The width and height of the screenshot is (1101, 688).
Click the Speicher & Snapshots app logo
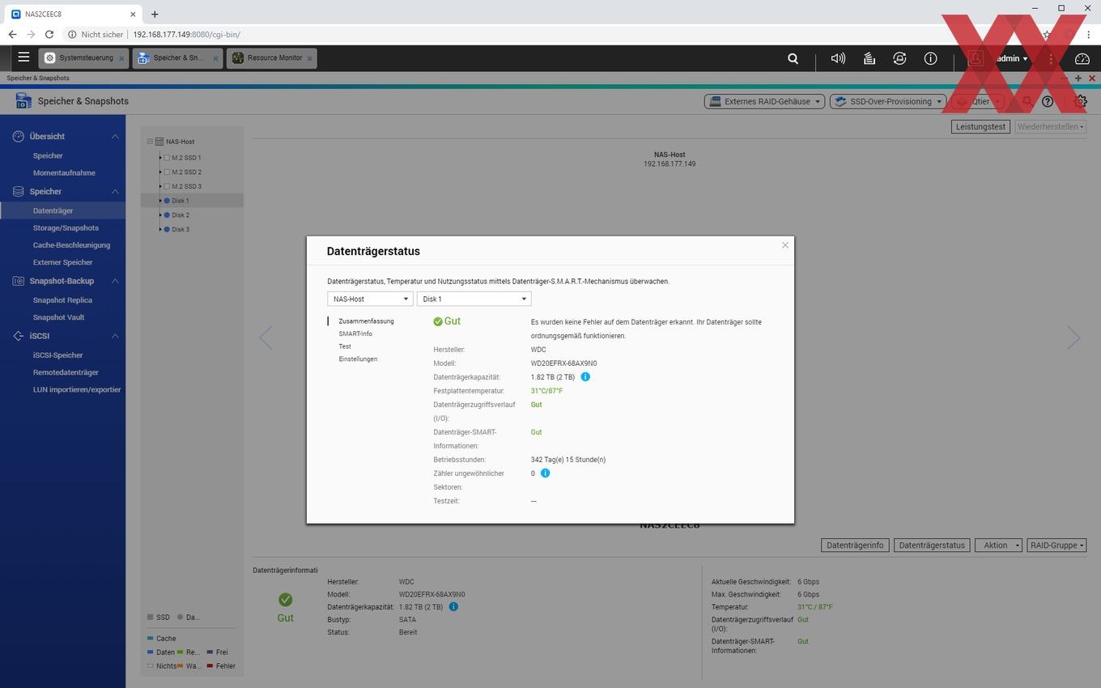[x=23, y=101]
